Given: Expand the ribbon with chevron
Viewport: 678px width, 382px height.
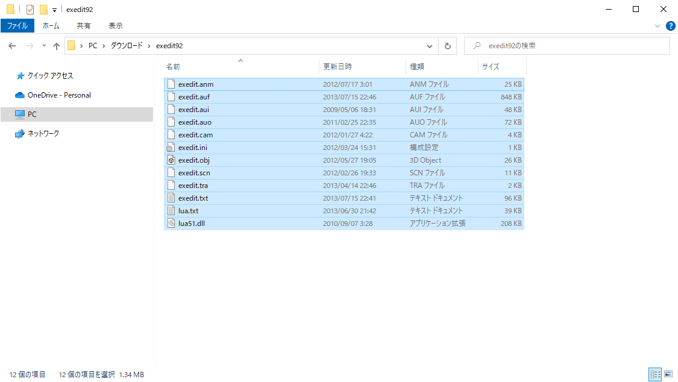Looking at the screenshot, I should click(x=658, y=26).
